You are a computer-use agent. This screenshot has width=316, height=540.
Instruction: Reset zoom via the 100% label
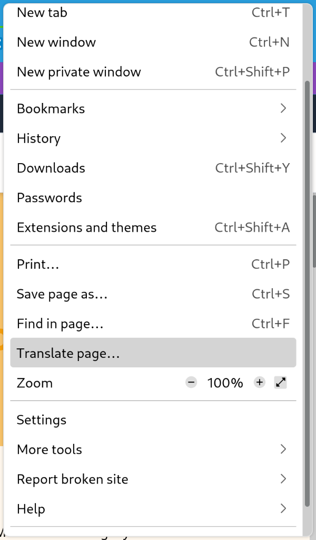tap(225, 383)
